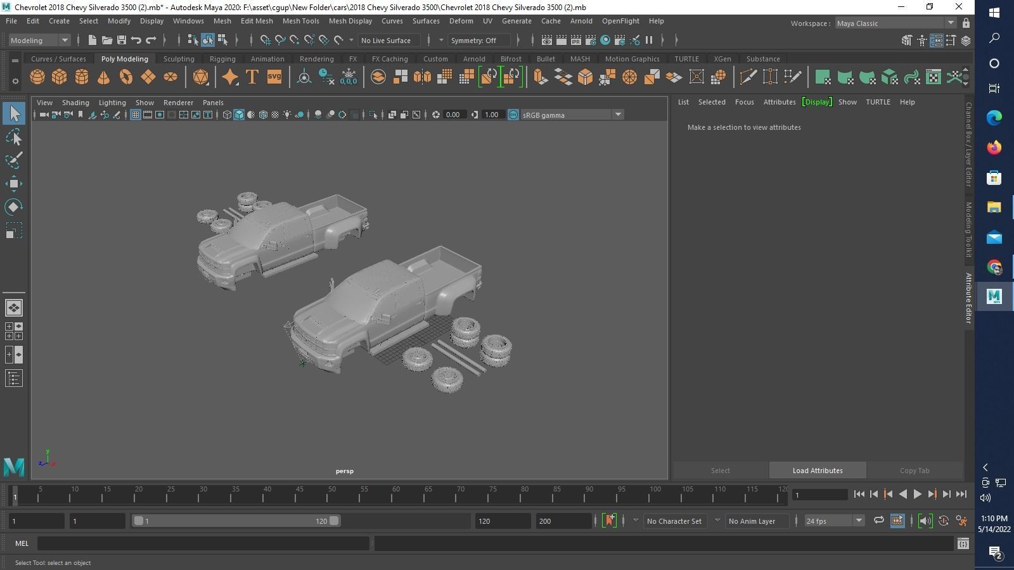The width and height of the screenshot is (1014, 570).
Task: Toggle the sRGB view transform button
Action: click(x=513, y=115)
